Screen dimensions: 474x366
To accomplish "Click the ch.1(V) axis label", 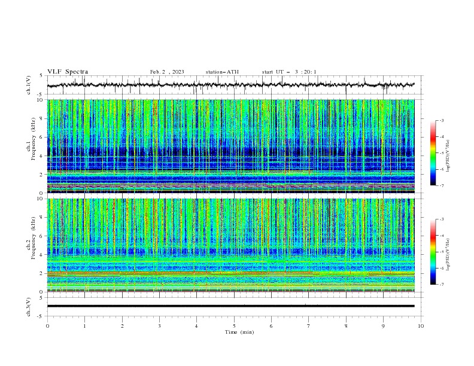I will pos(29,85).
